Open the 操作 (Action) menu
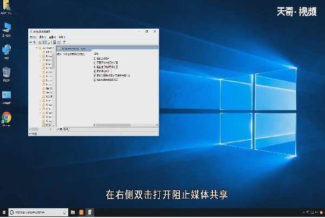Image resolution: width=325 pixels, height=218 pixels. (x=42, y=37)
